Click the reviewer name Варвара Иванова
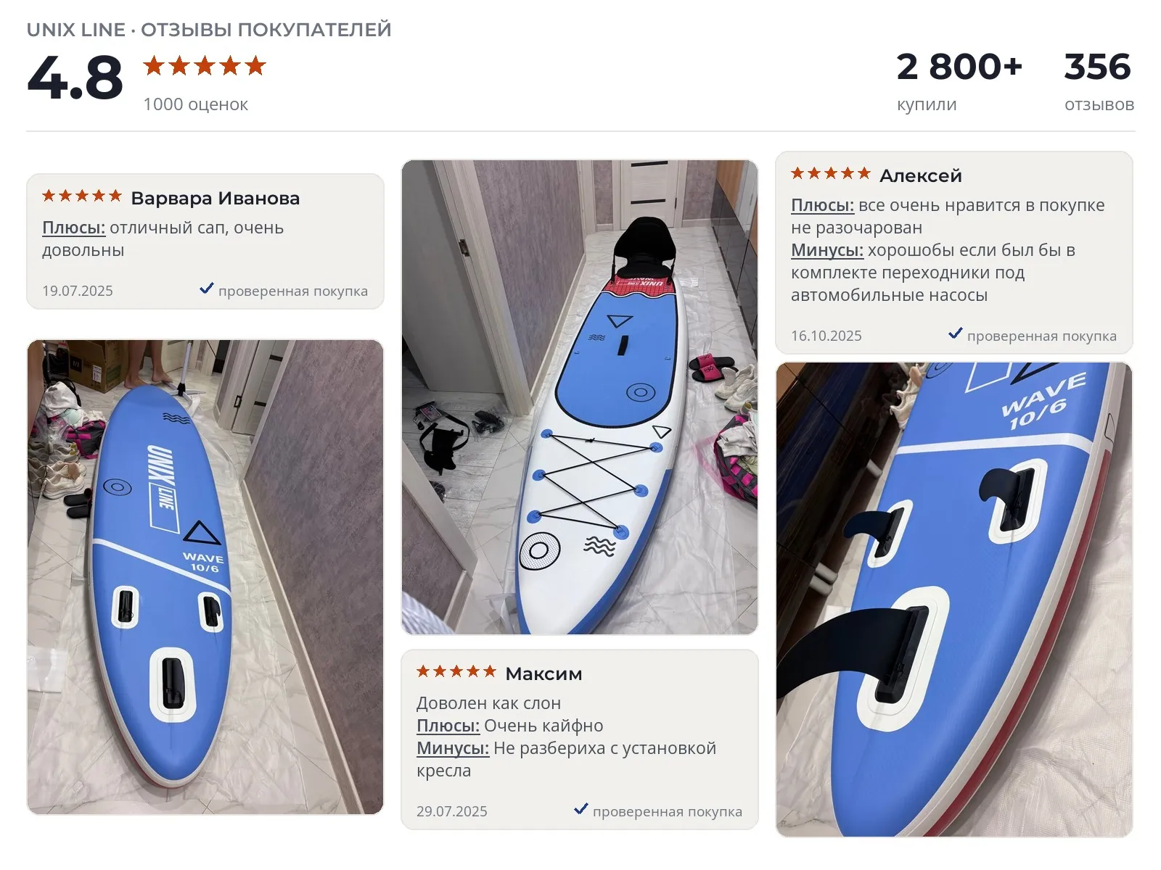Screen dimensions: 1161x870 (216, 198)
